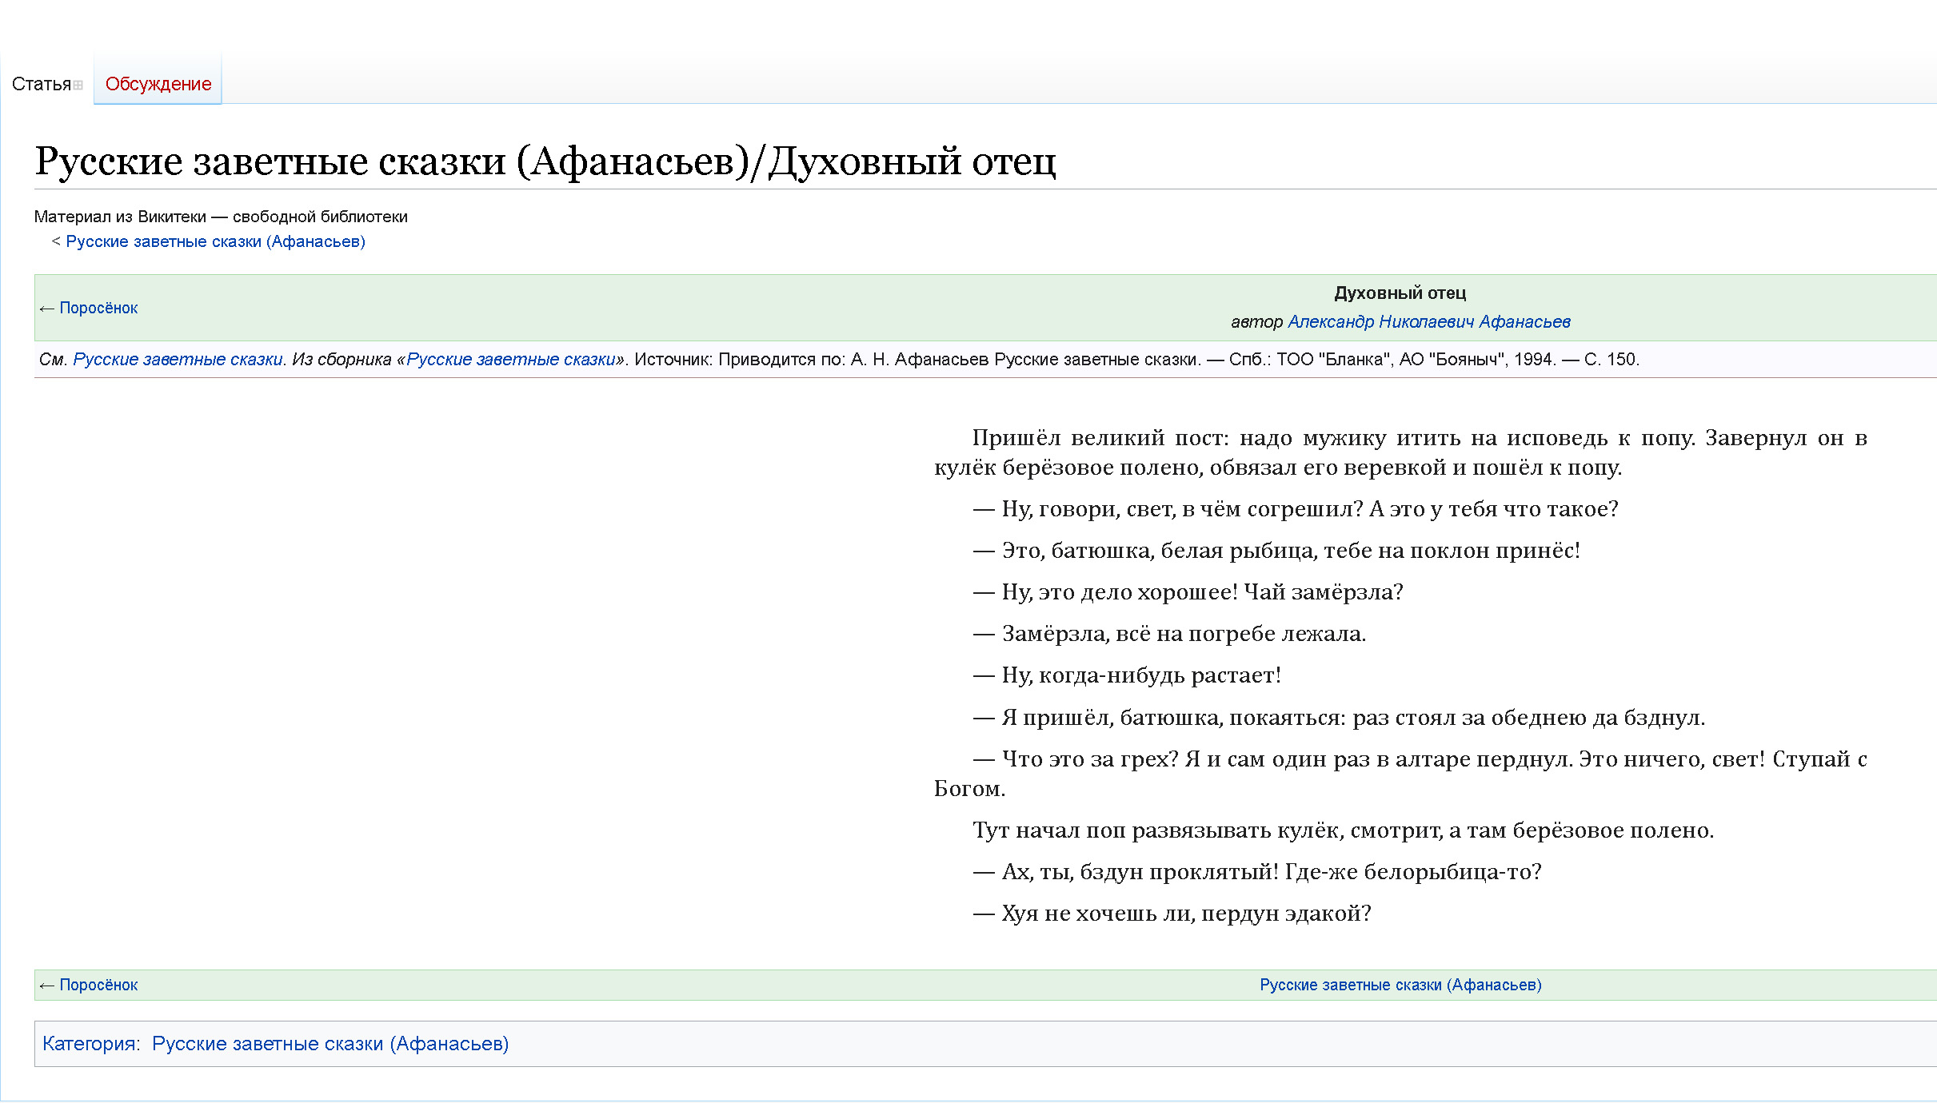The image size is (1937, 1103).
Task: Open the Статья tab
Action: click(42, 84)
